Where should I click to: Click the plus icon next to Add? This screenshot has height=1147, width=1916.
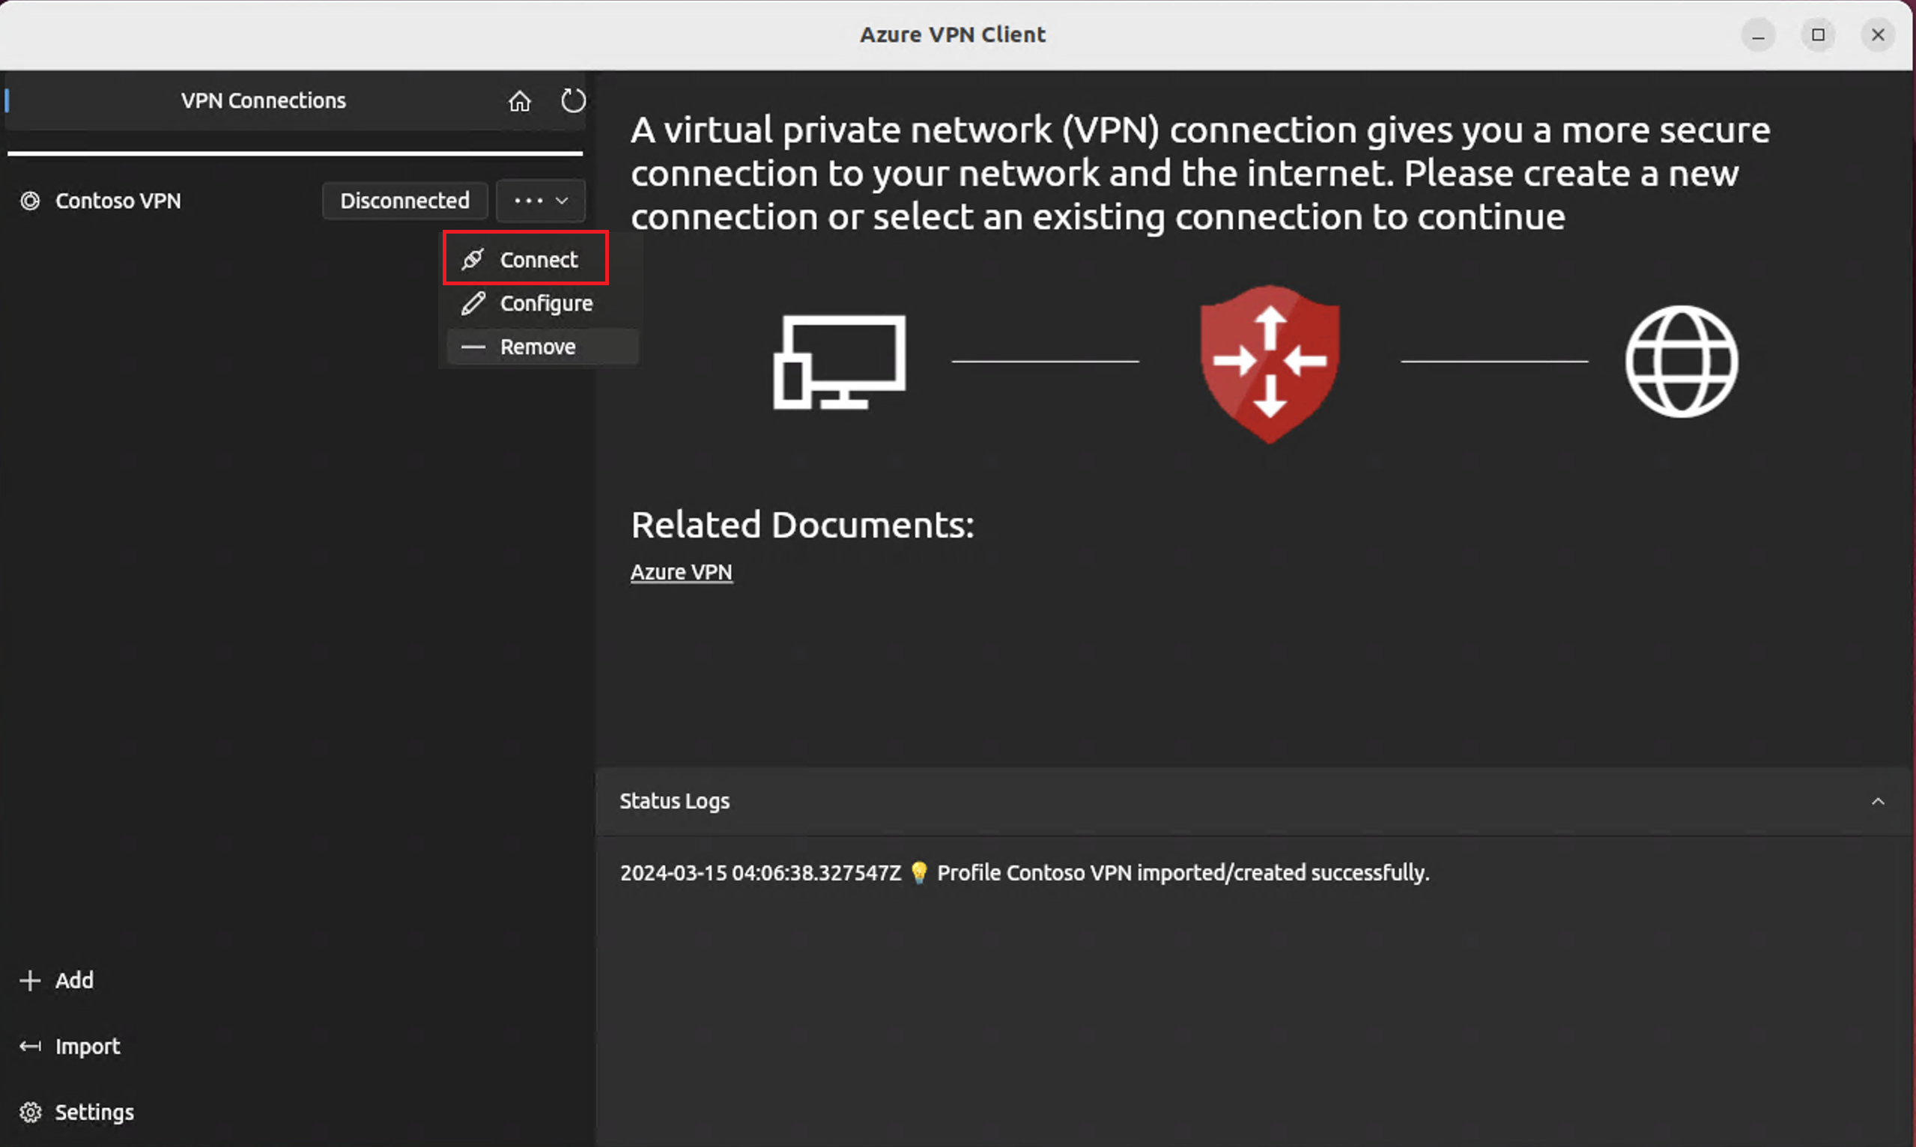[x=30, y=980]
